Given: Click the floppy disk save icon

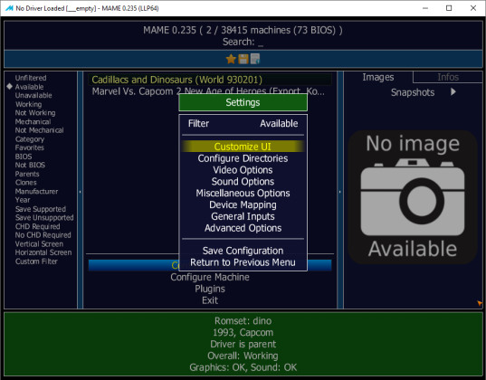Looking at the screenshot, I should (x=243, y=59).
